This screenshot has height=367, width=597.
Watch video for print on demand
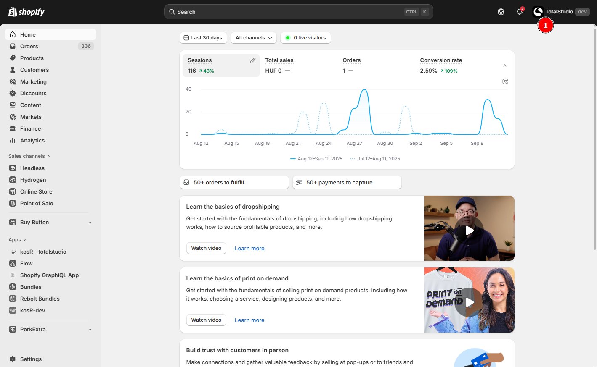pos(206,320)
